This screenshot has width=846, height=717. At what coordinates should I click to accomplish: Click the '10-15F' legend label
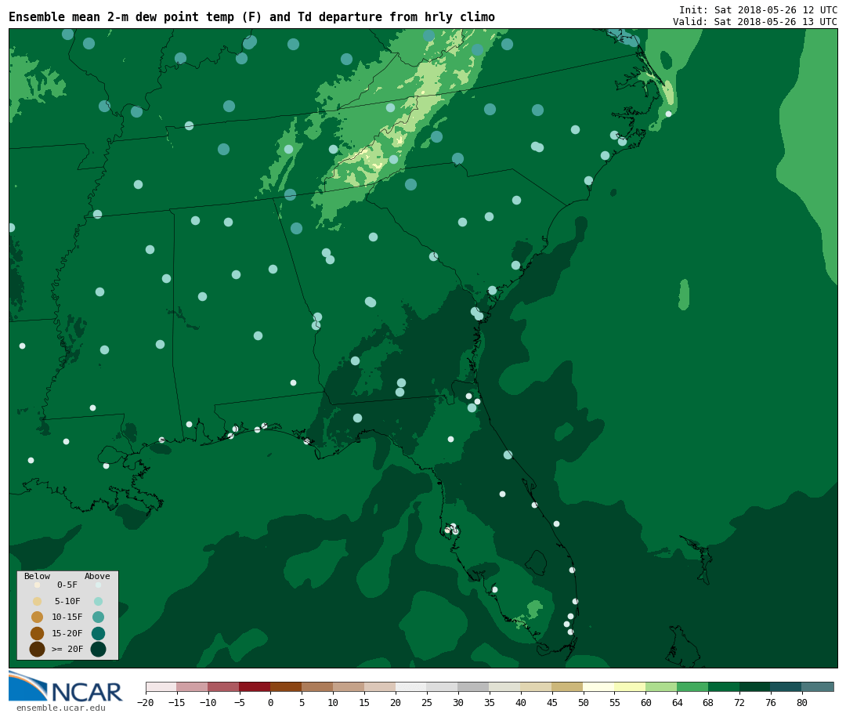(67, 617)
